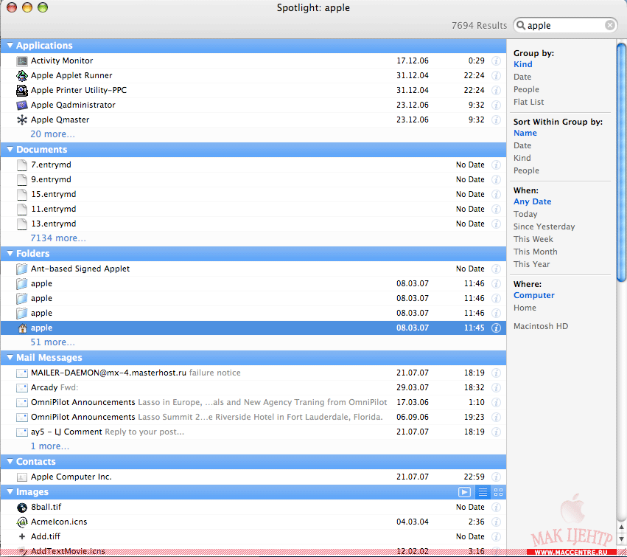Click the Apple Applet Runner icon
Screen dimensions: 627x557
(22, 76)
